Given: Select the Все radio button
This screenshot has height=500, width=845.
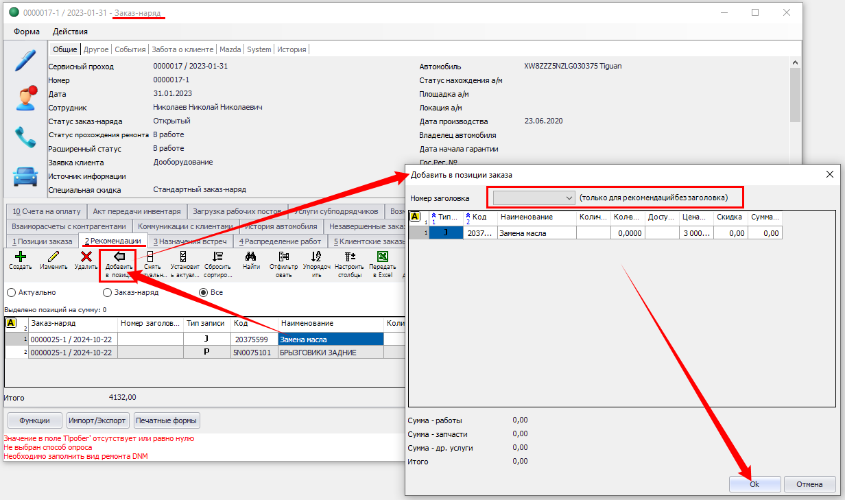Looking at the screenshot, I should click(x=203, y=292).
